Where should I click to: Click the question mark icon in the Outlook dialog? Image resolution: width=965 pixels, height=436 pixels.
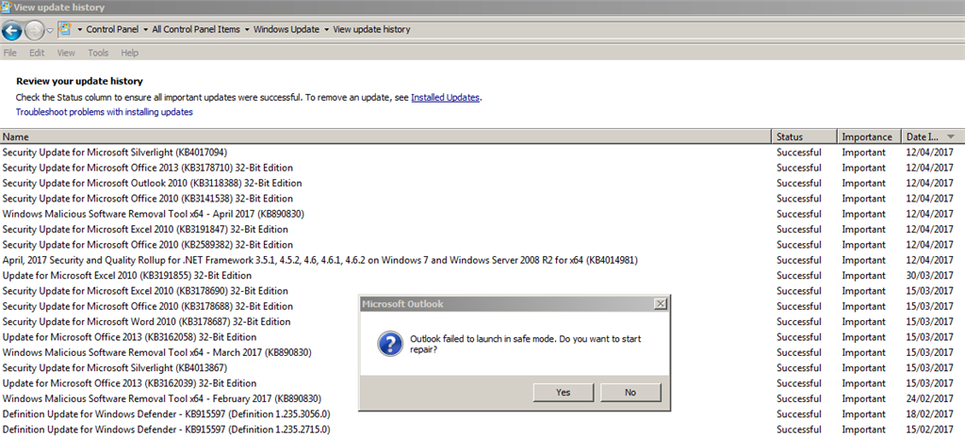click(x=390, y=345)
